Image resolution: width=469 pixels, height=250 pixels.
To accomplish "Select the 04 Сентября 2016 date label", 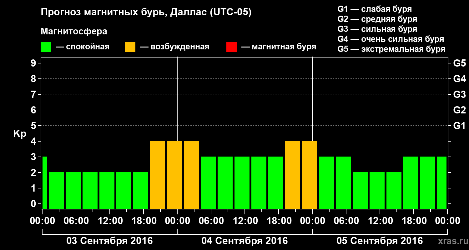I will (245, 241).
